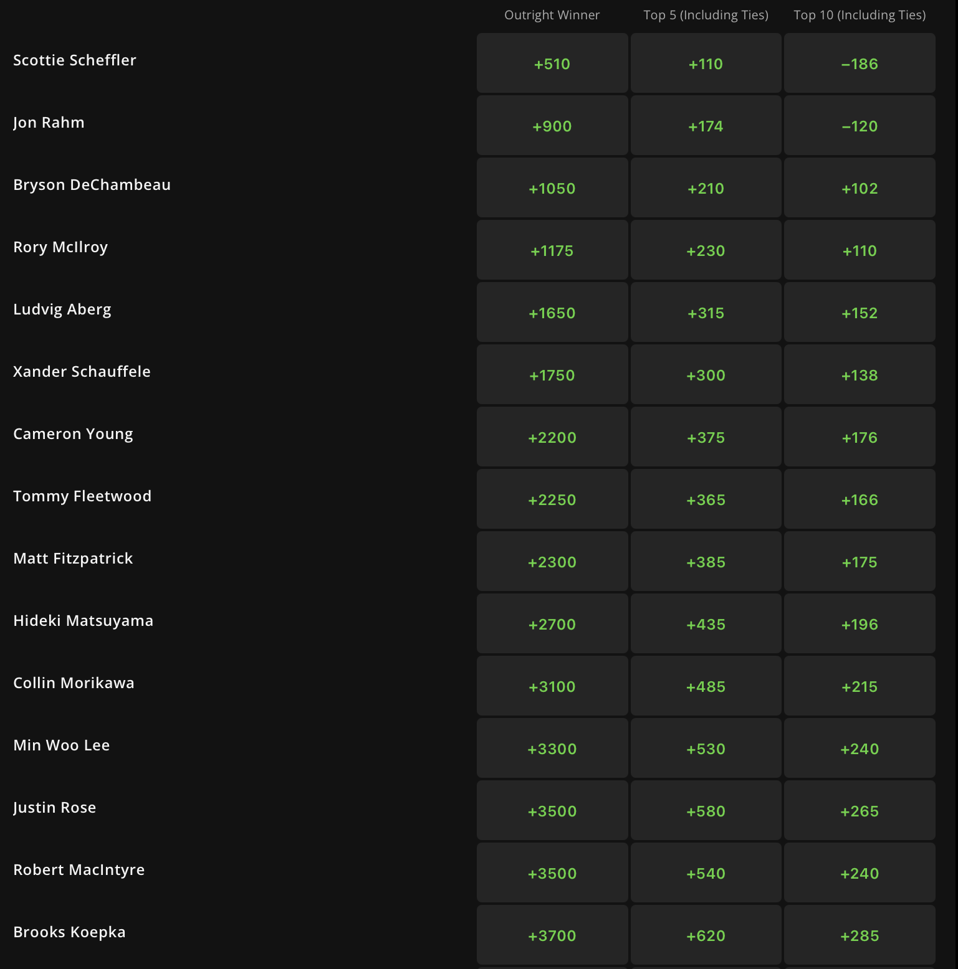The width and height of the screenshot is (958, 969).
Task: Click Xander Schauffele Top 10 at +138
Action: click(x=860, y=375)
